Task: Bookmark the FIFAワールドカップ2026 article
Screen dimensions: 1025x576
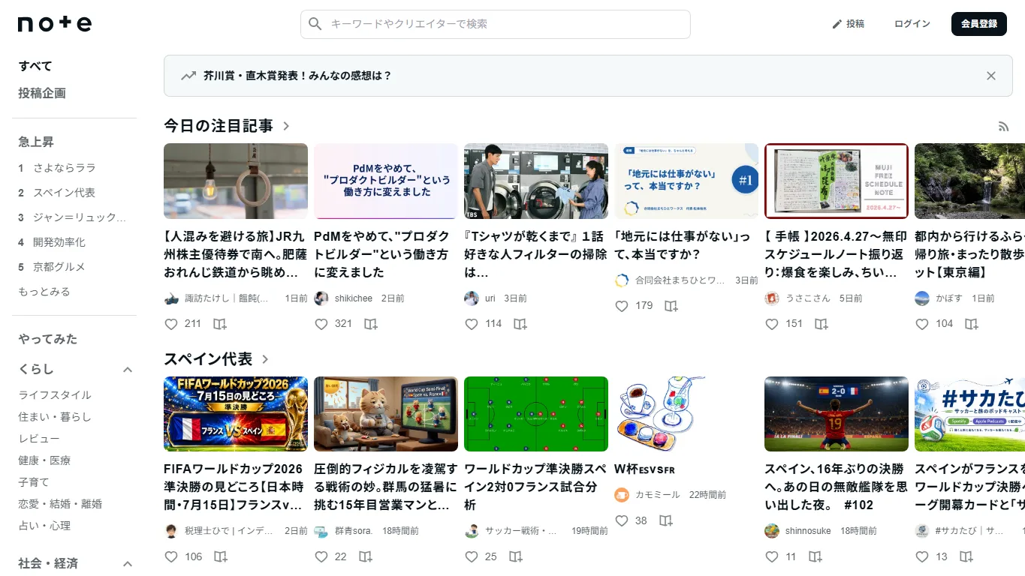Action: tap(221, 556)
